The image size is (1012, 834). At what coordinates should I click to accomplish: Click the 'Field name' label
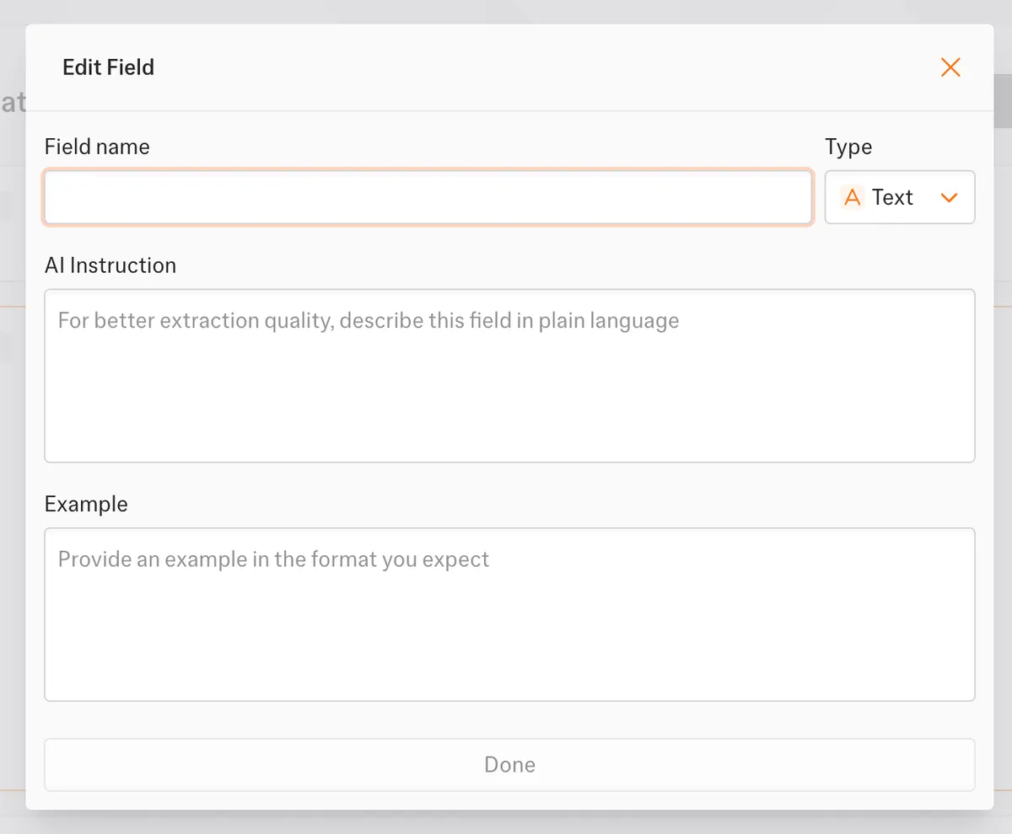[97, 147]
